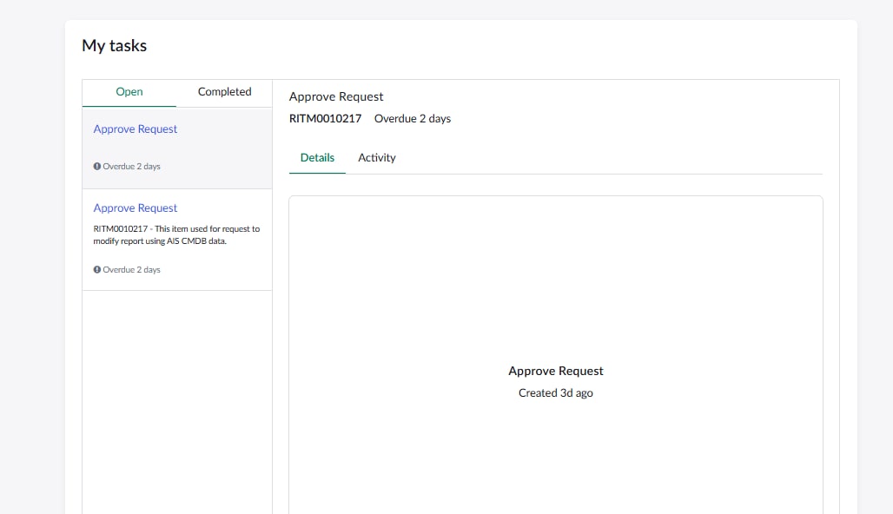Click blank space below the task list items

pyautogui.click(x=176, y=399)
